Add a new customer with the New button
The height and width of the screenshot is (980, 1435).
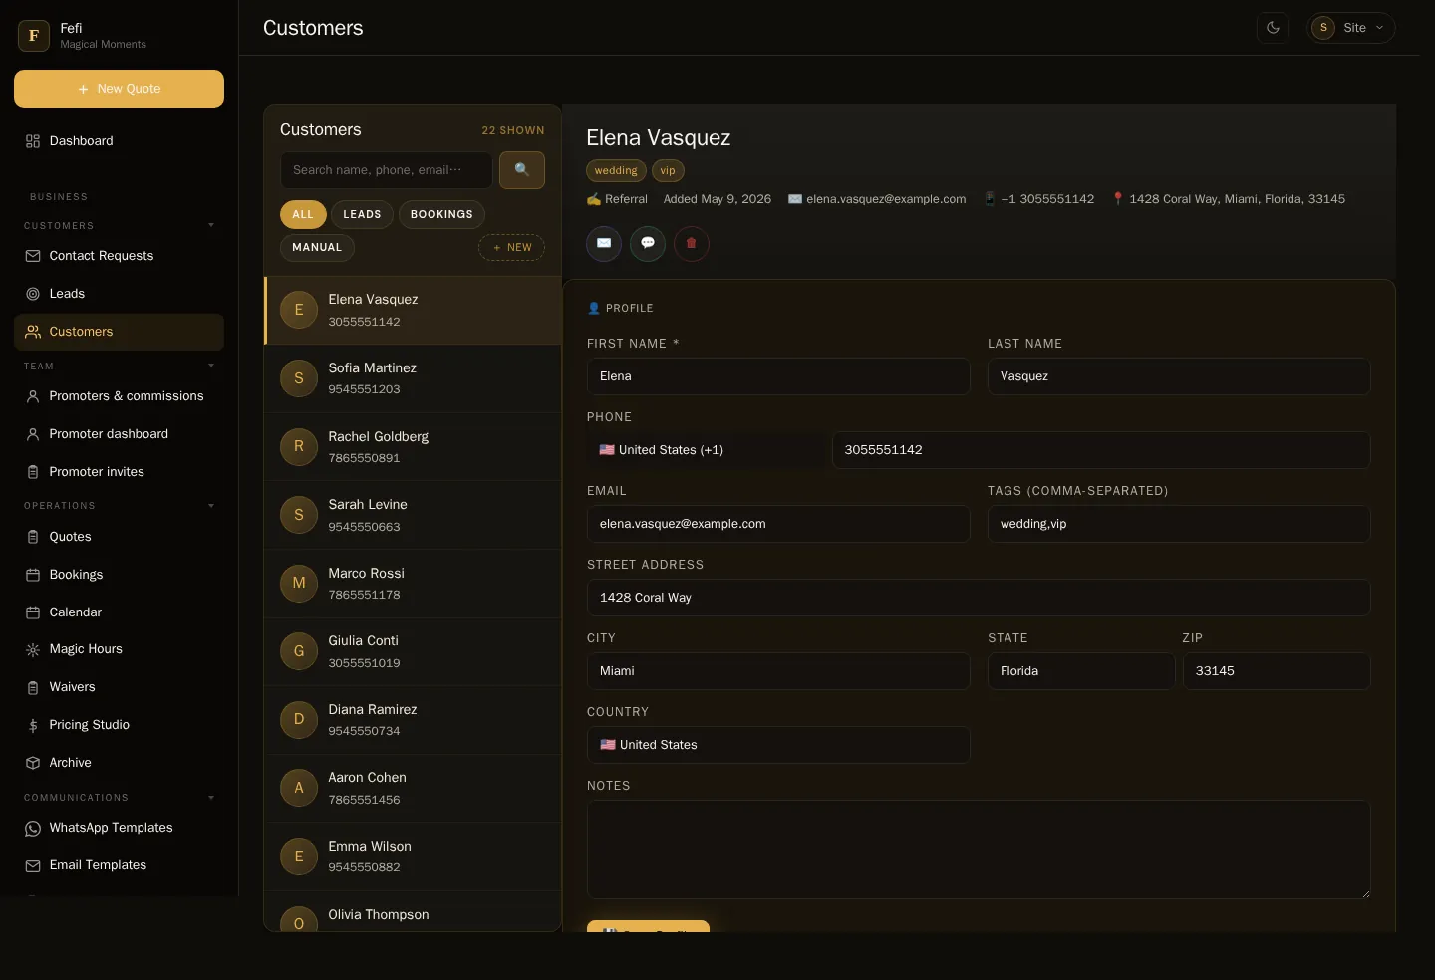pyautogui.click(x=511, y=247)
